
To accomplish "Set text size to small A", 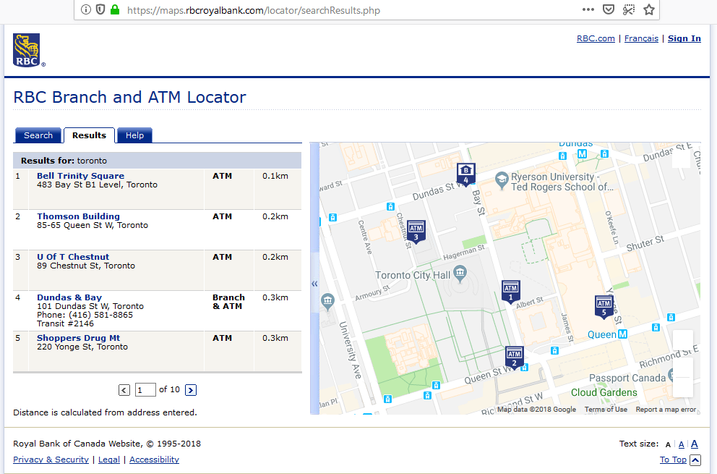I will (x=668, y=444).
